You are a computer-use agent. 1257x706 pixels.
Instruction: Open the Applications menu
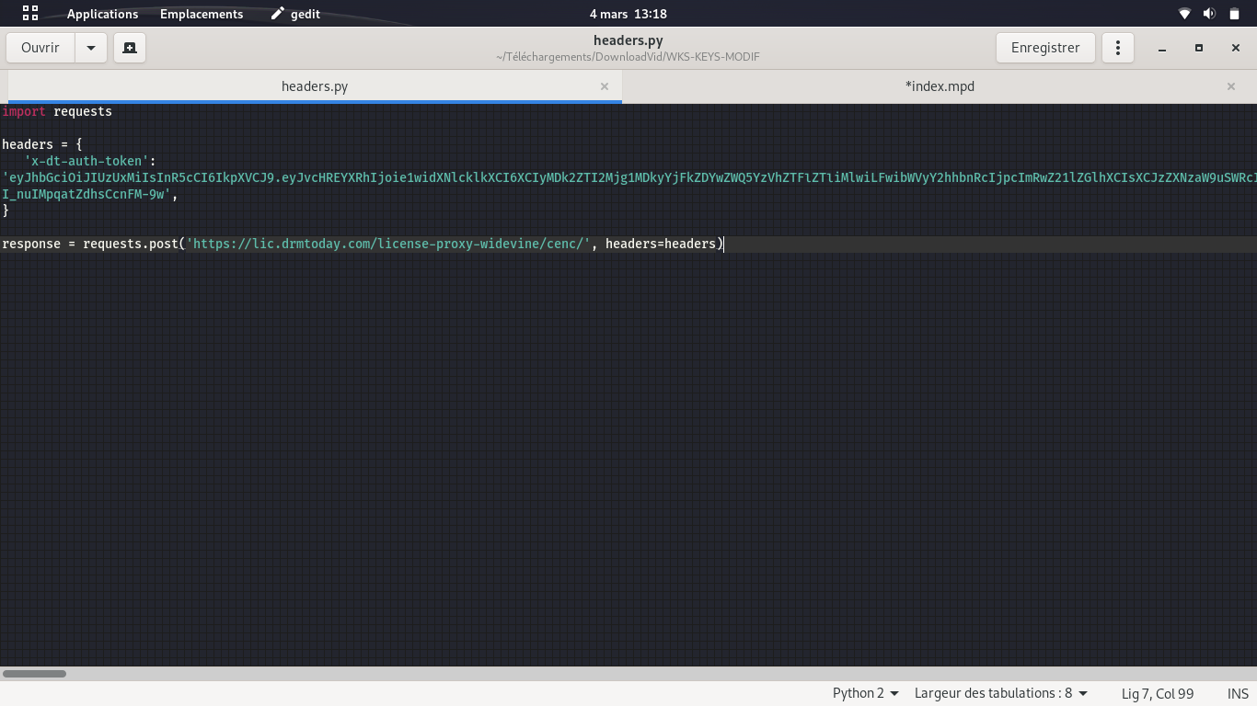102,14
